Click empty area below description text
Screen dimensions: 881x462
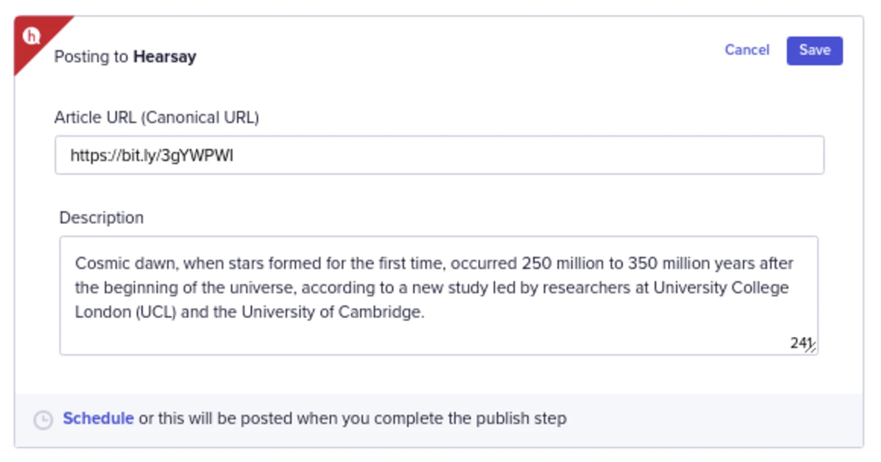411,338
